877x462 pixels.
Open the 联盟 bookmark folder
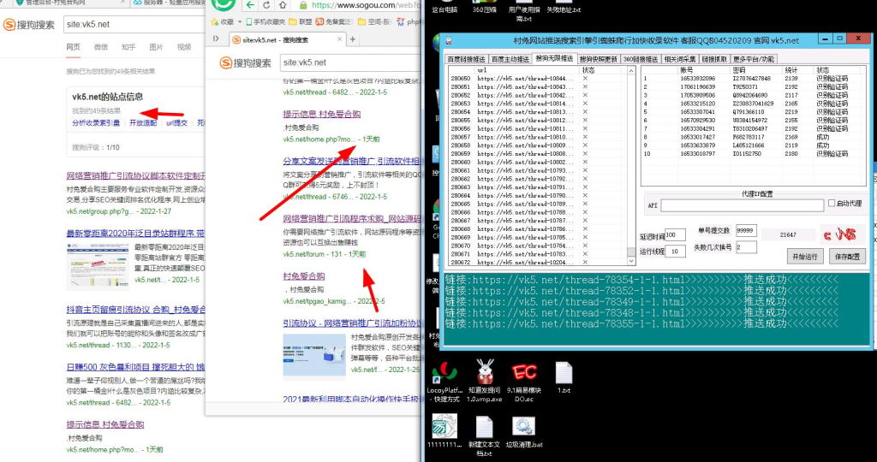tap(301, 21)
